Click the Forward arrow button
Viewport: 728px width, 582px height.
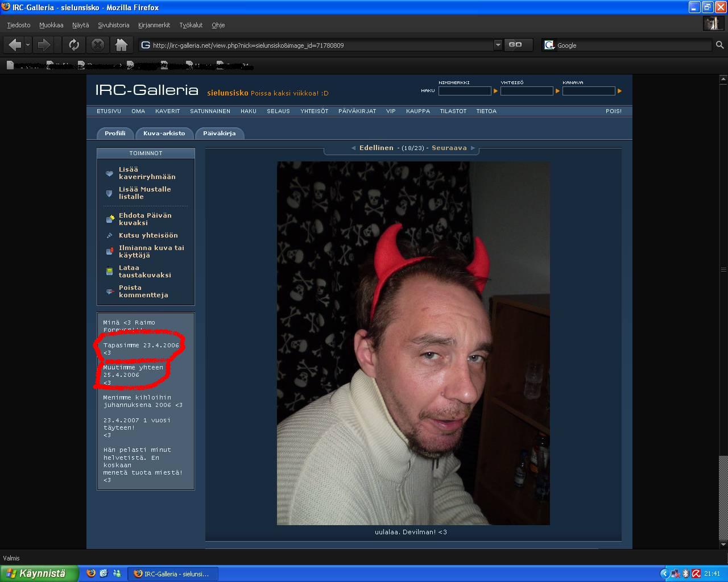pyautogui.click(x=44, y=45)
